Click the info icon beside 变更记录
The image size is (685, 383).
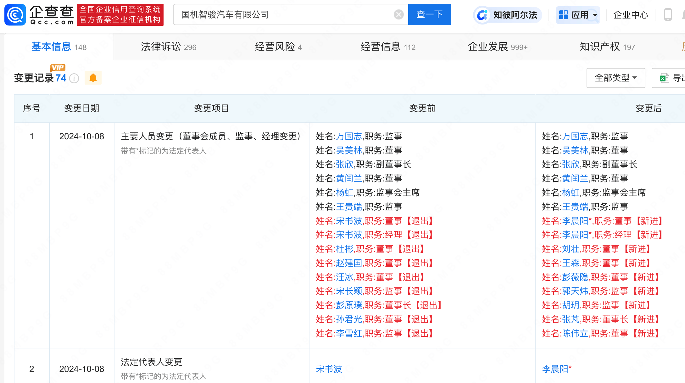[74, 78]
